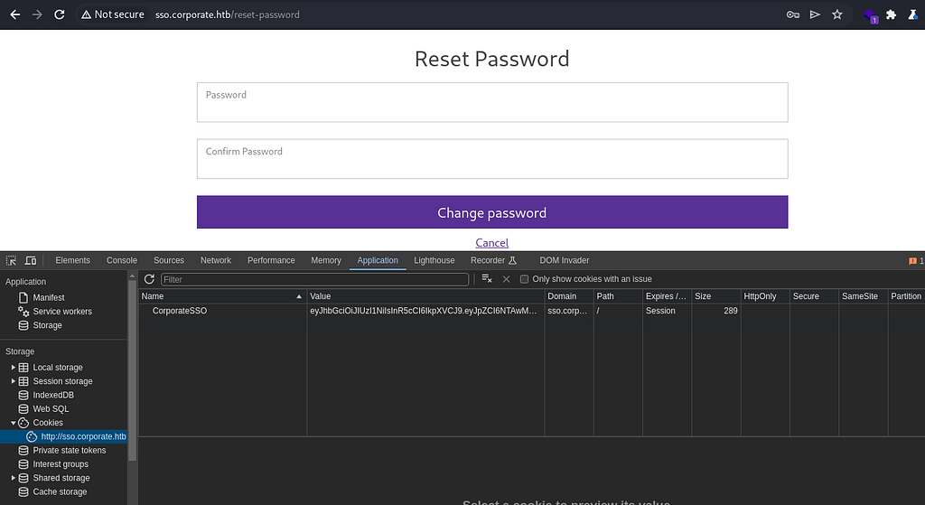The width and height of the screenshot is (925, 505).
Task: Open the saved passwords key icon
Action: tap(793, 14)
